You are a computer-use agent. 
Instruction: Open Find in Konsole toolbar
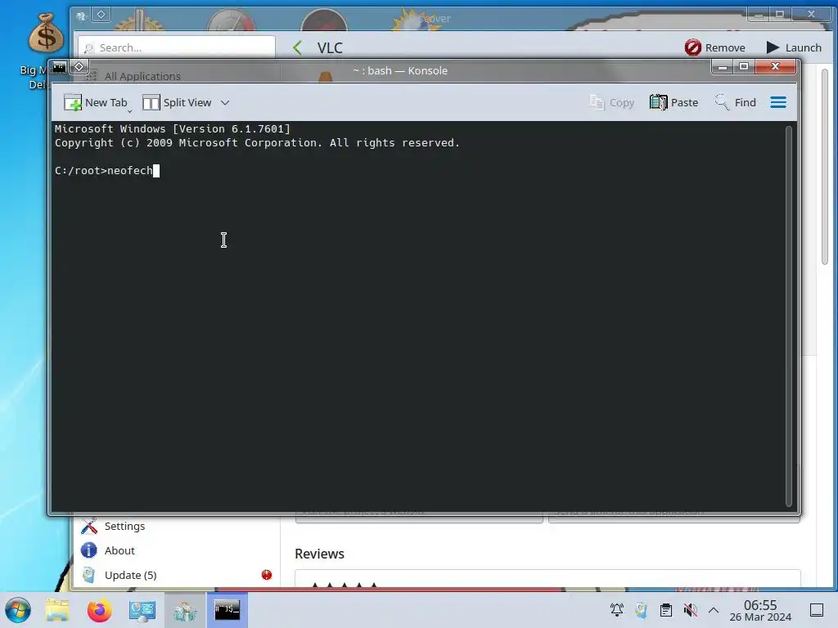[736, 102]
